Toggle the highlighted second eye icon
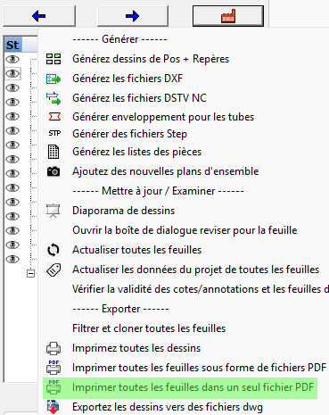The image size is (329, 415). click(12, 73)
